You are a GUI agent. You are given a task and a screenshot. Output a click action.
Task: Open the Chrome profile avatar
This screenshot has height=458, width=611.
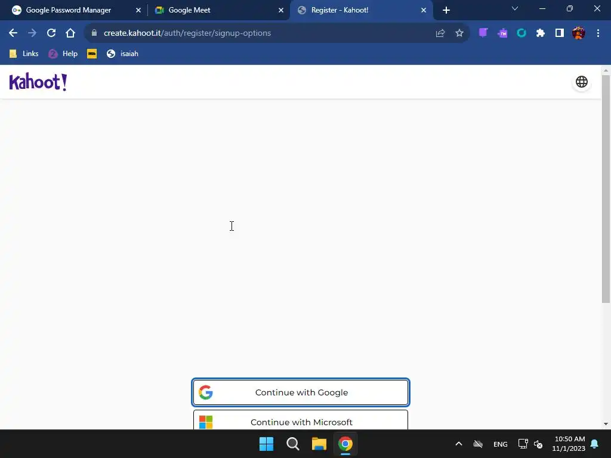coord(579,33)
